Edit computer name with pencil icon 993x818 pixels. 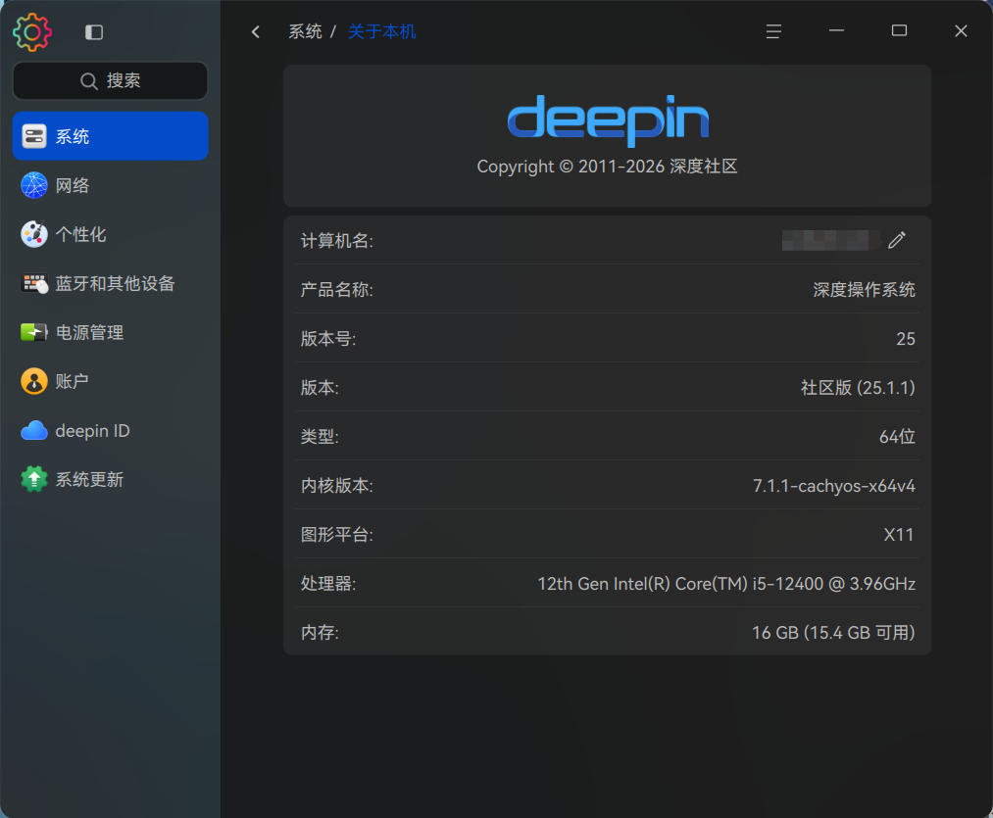pos(897,240)
